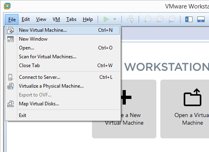Click the VMware Workstation app icon in title bar
Viewport: 209px width, 152px height.
[7, 6]
